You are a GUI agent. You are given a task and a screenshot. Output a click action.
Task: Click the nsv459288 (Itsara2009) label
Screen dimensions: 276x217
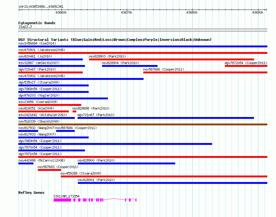coord(81,173)
